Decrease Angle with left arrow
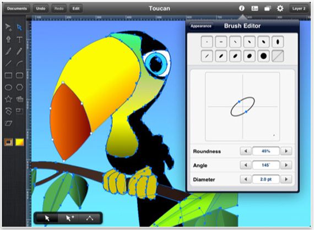The height and width of the screenshot is (230, 314). (x=246, y=165)
